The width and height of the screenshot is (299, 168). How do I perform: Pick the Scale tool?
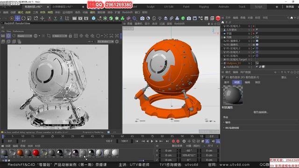pyautogui.click(x=29, y=18)
